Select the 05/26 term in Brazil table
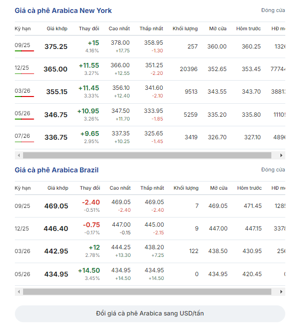Viewport: 304px width, 327px height. click(x=22, y=274)
